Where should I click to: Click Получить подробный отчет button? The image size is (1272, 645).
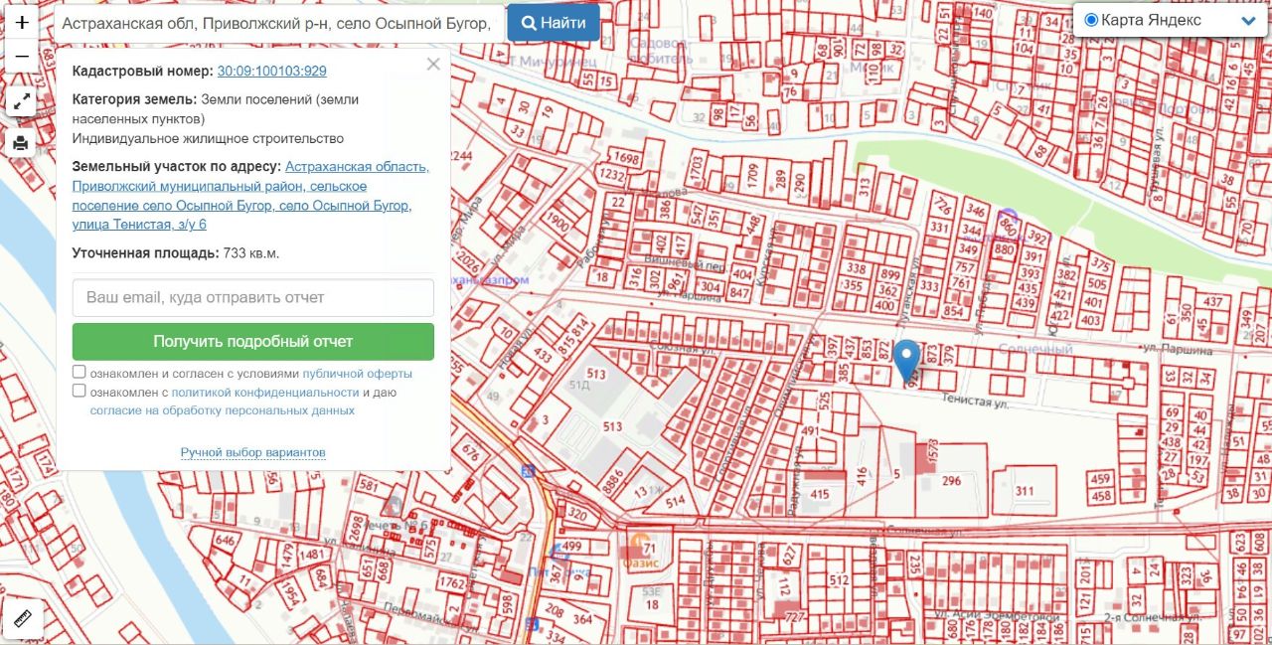coord(253,341)
